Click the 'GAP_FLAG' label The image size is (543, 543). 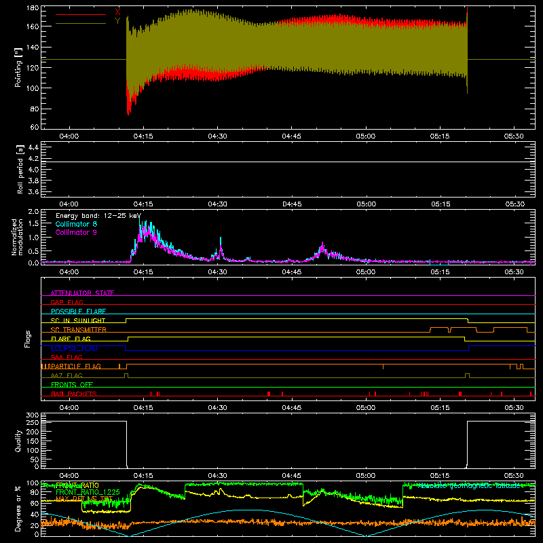point(67,302)
